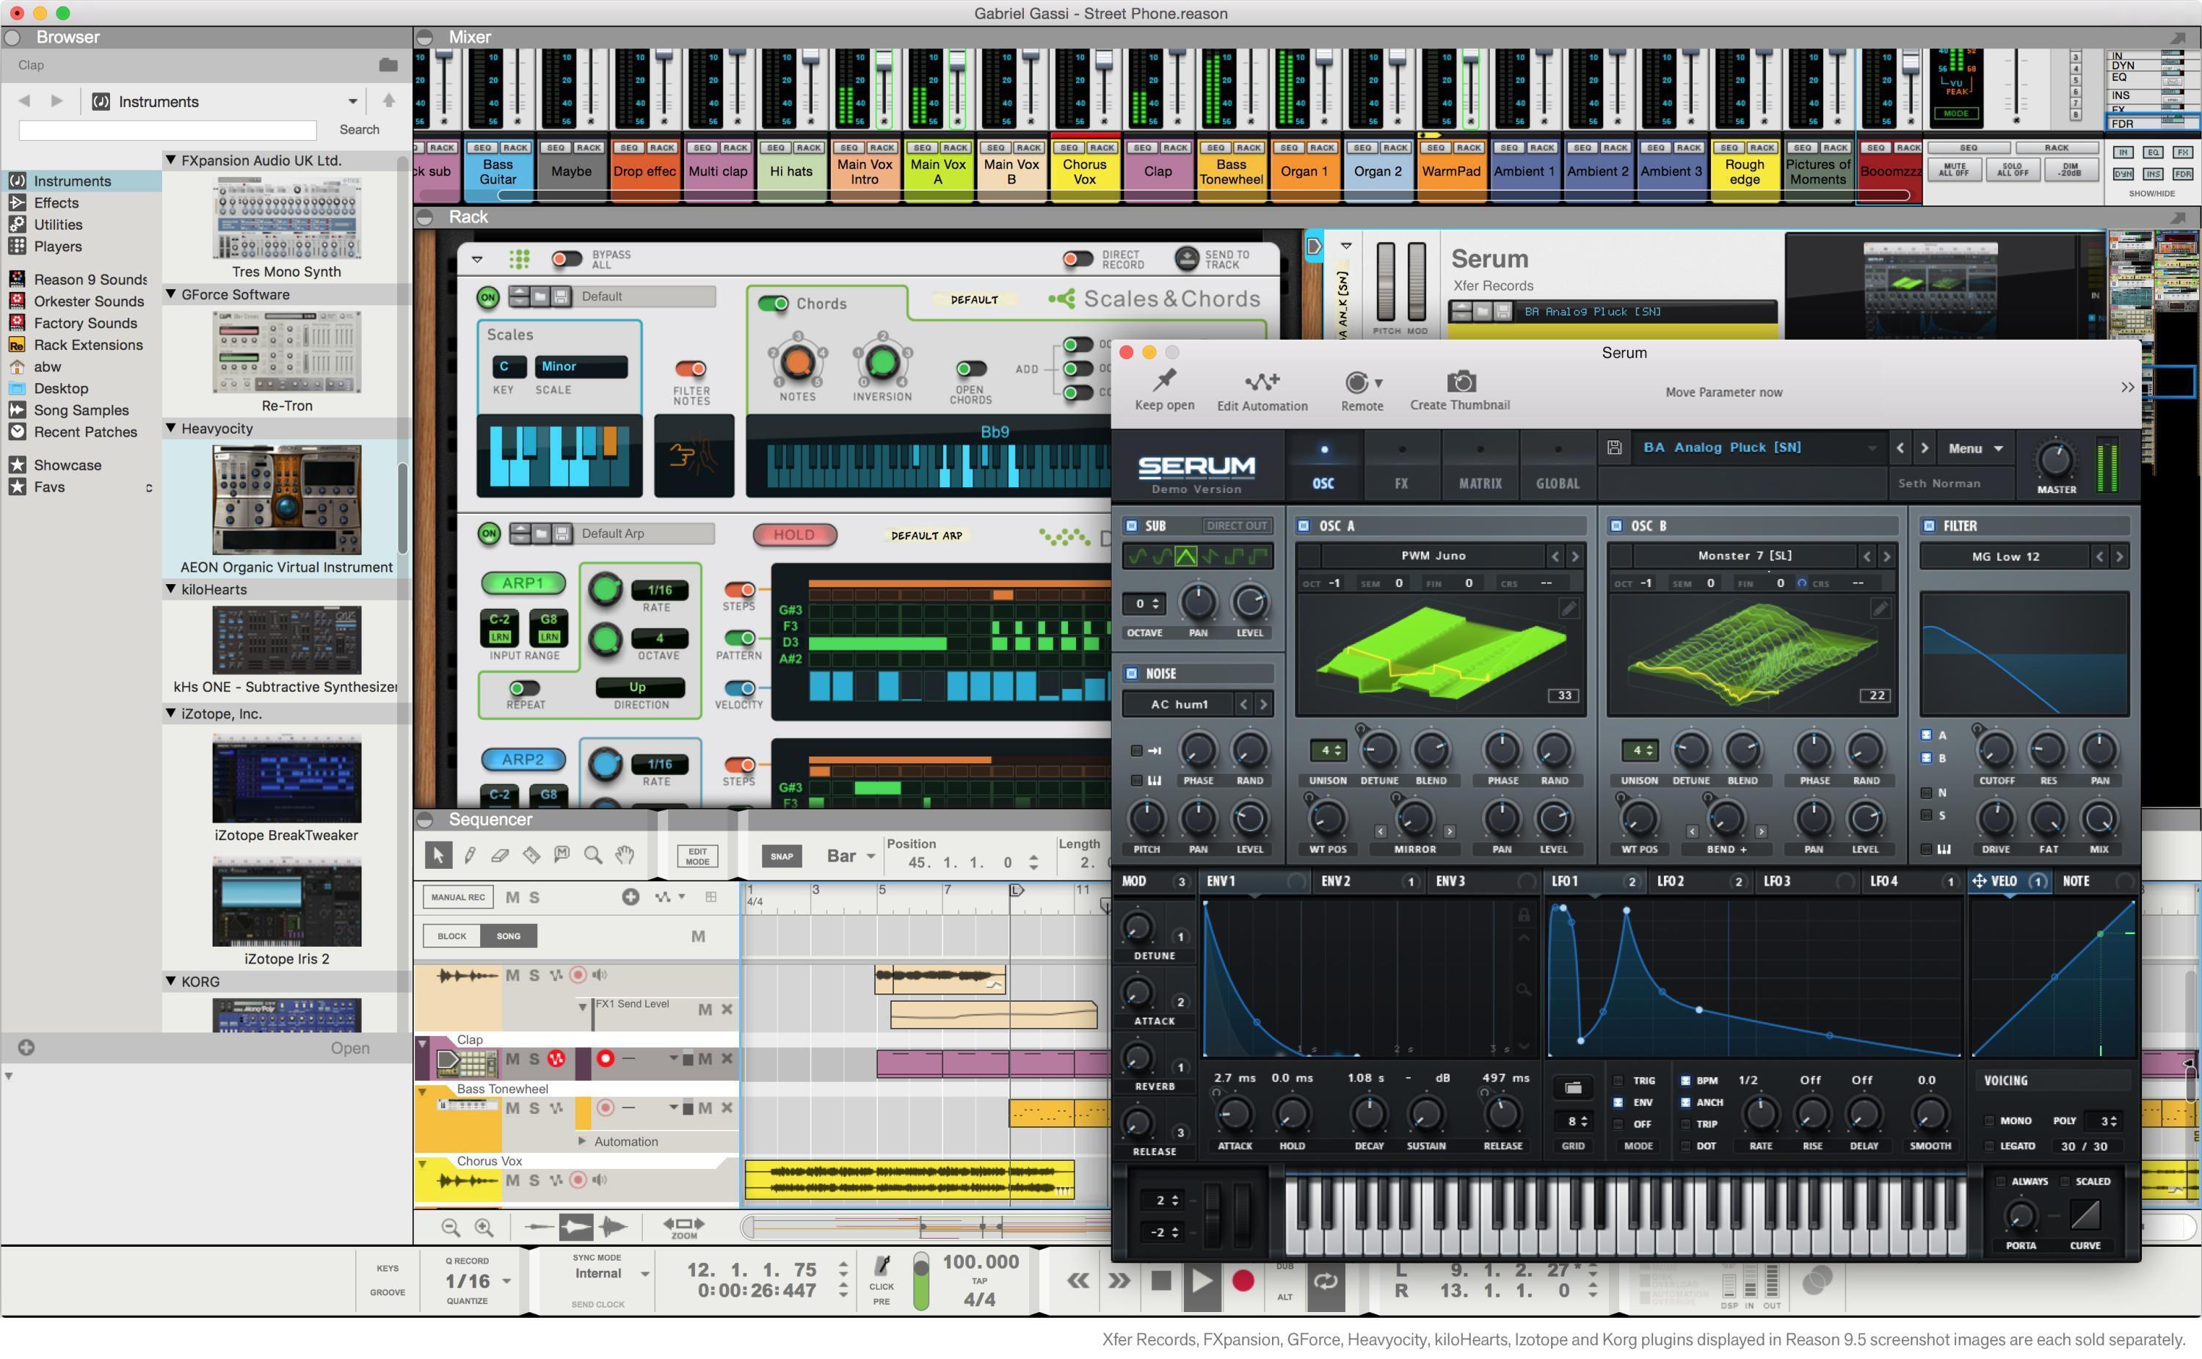Click SOLO ALL OFF in the mixer

2013,170
